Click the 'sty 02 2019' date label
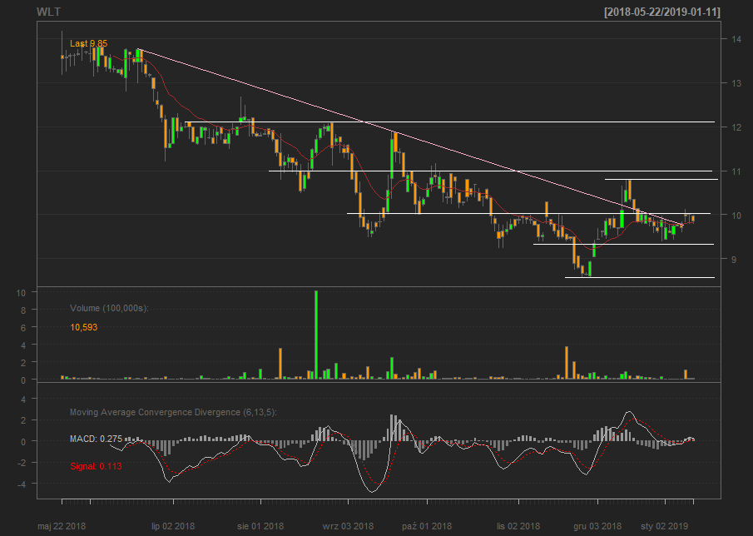 pyautogui.click(x=664, y=526)
